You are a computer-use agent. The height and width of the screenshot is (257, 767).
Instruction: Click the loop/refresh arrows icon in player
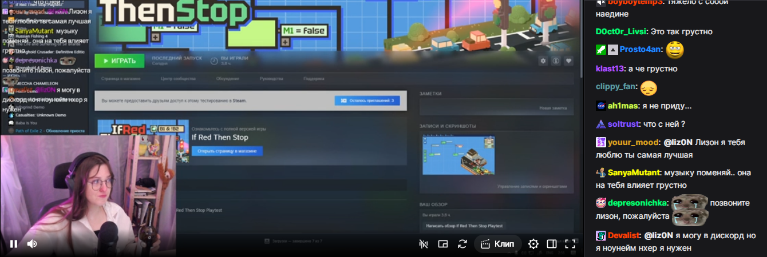462,244
